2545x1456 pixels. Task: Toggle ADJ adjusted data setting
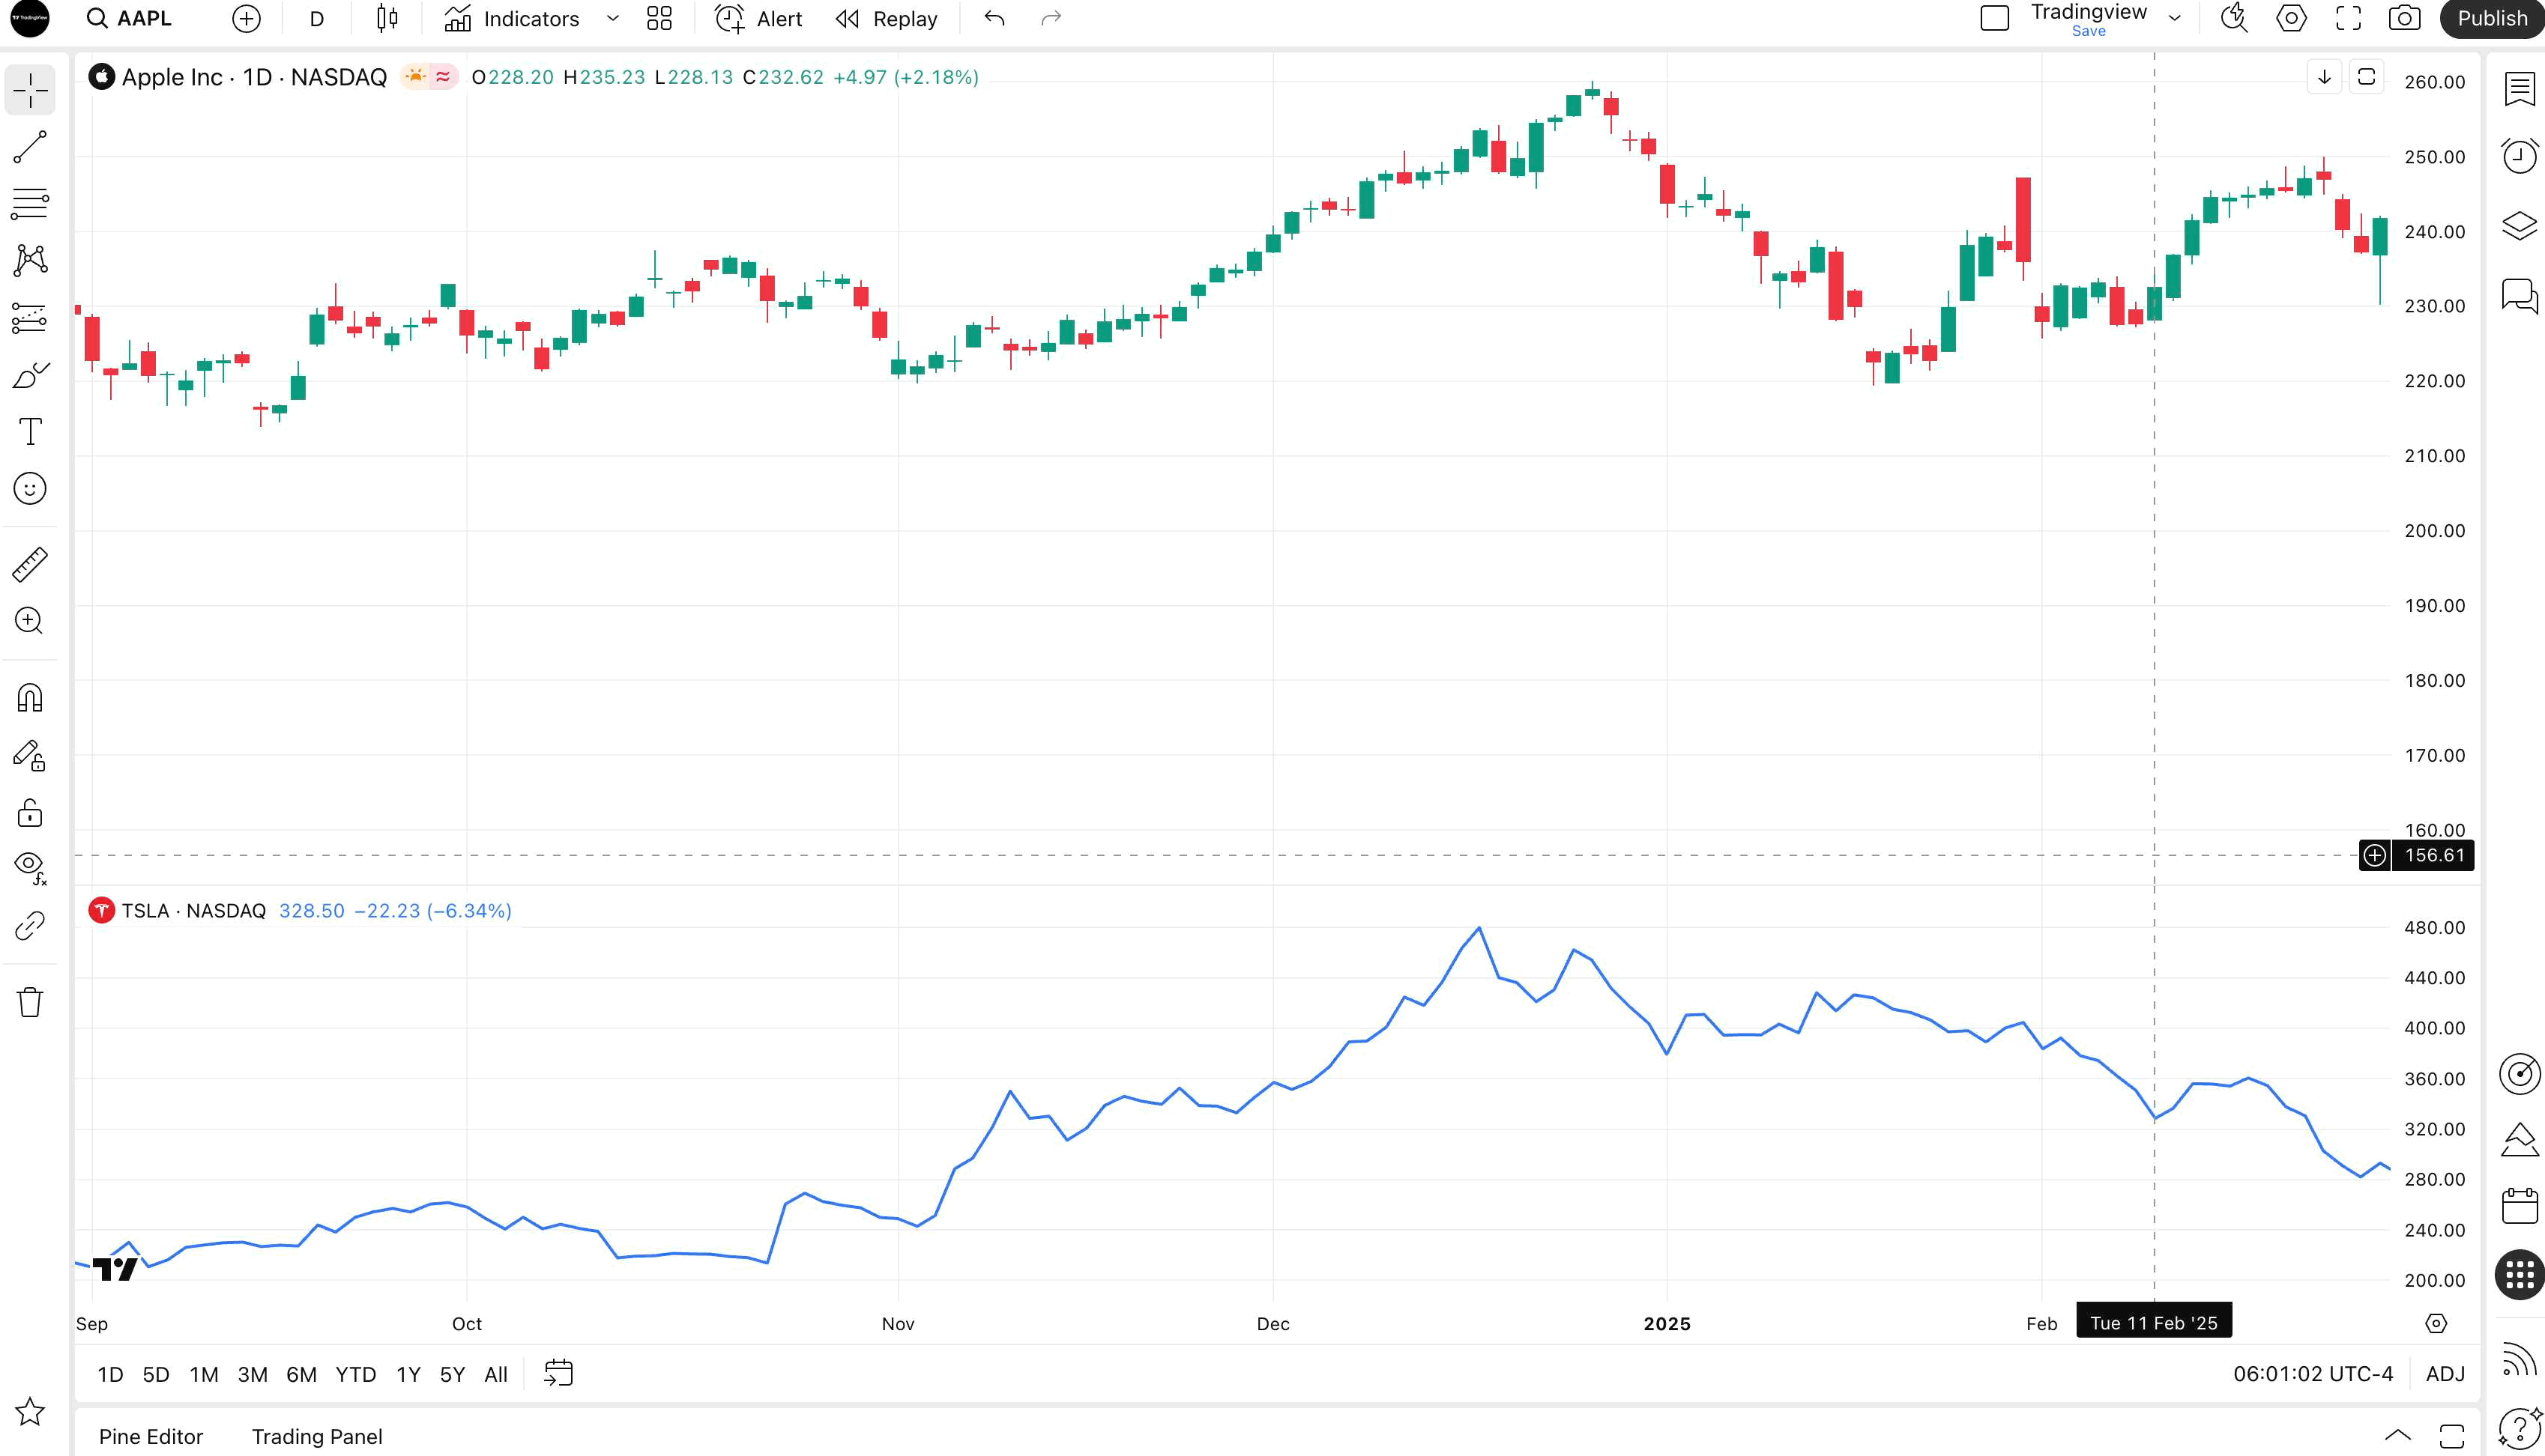pos(2445,1374)
